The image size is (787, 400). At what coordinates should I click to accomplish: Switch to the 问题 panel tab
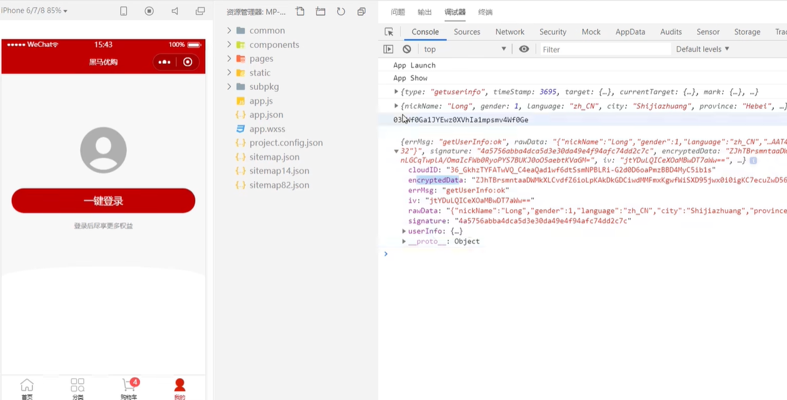coord(398,12)
